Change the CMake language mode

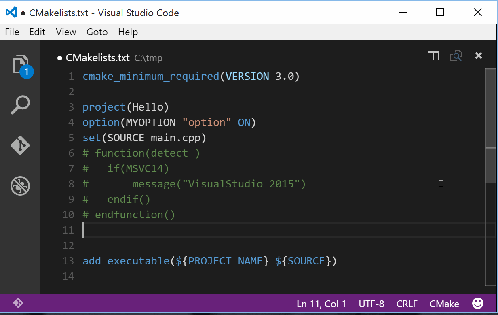coord(444,304)
